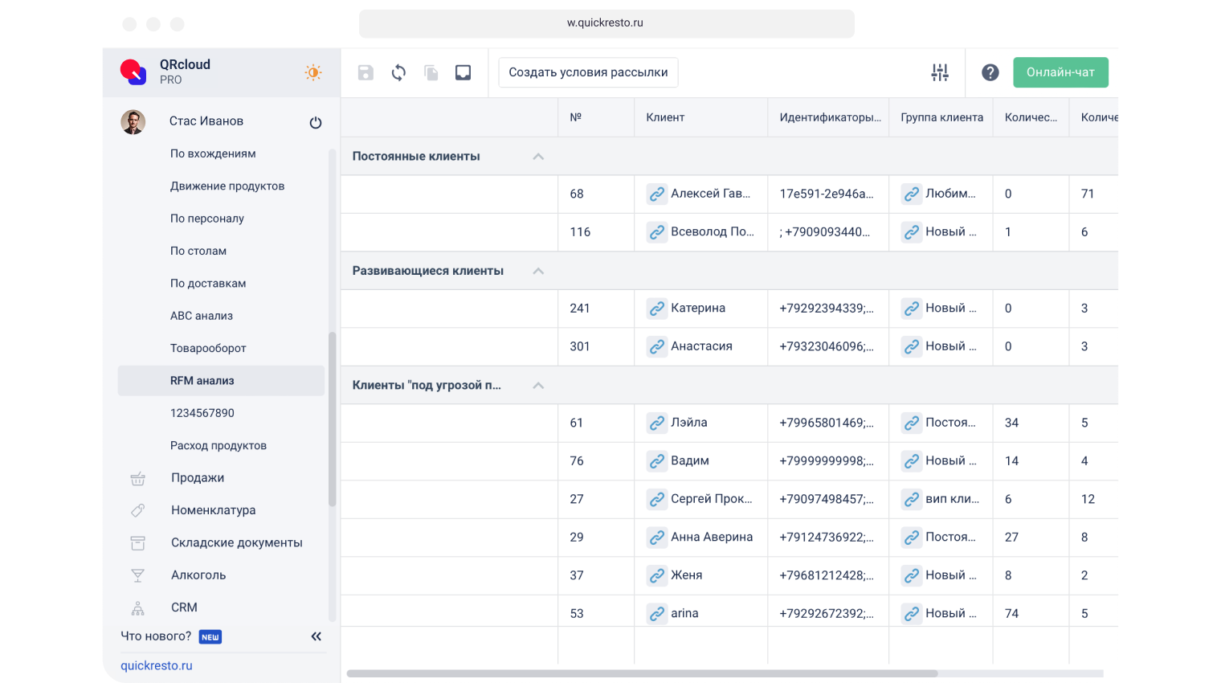This screenshot has width=1221, height=683.
Task: Open help question mark icon
Action: click(x=990, y=72)
